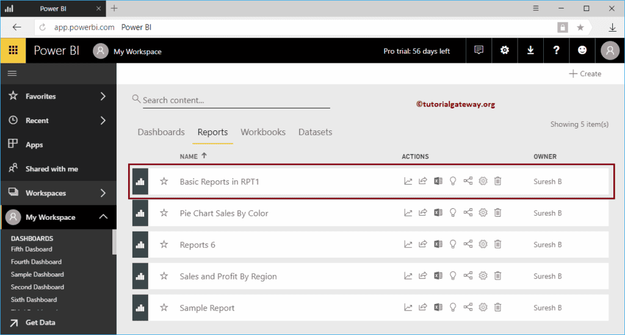Open Quick Insights for Basic Reports in RPT1
Screen dimensions: 625x335
(x=453, y=182)
